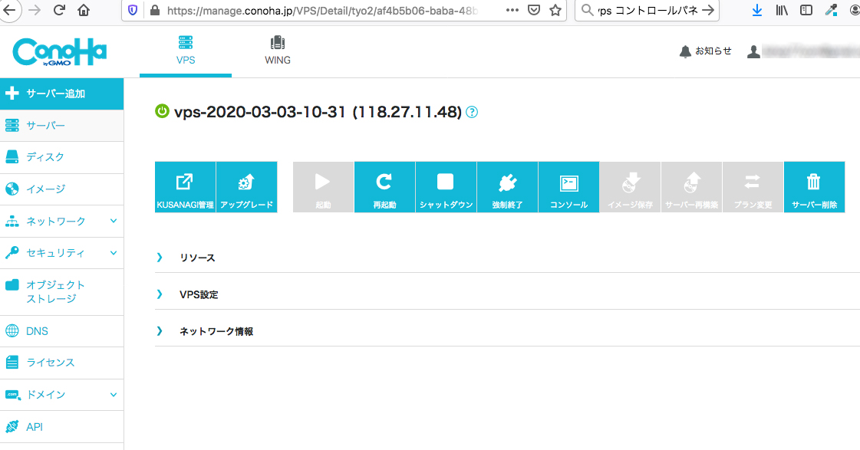Expand ネットワーク sidebar submenu arrow

(x=114, y=221)
